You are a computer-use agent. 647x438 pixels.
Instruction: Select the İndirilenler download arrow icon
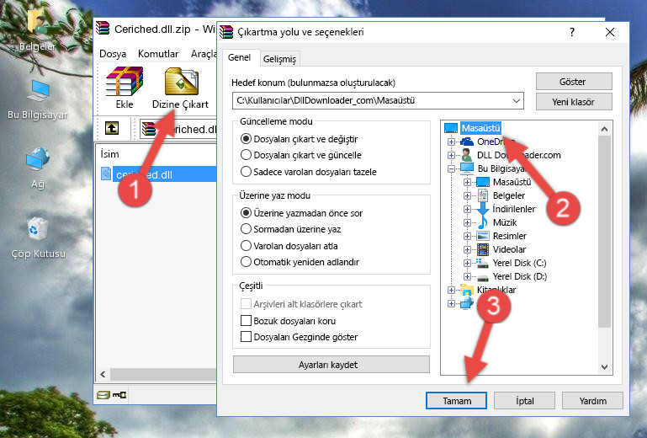(x=482, y=209)
